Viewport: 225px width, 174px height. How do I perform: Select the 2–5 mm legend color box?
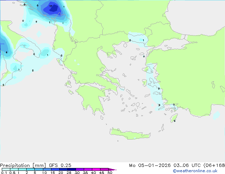tap(31, 169)
